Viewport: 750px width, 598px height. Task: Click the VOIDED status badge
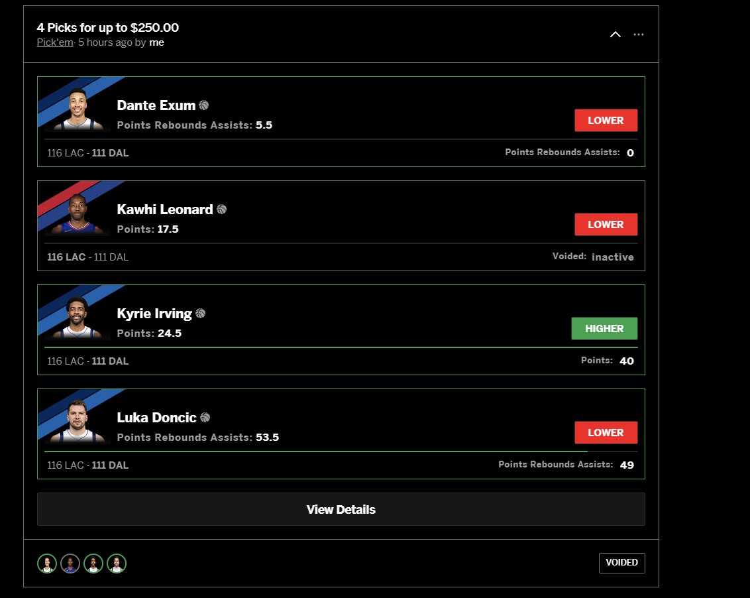622,563
